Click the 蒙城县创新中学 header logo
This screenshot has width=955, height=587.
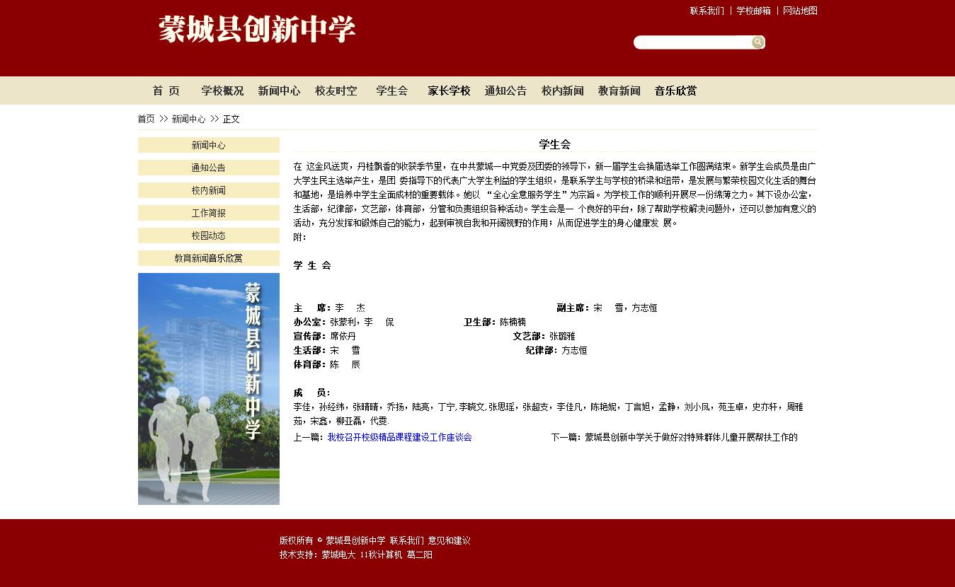257,30
